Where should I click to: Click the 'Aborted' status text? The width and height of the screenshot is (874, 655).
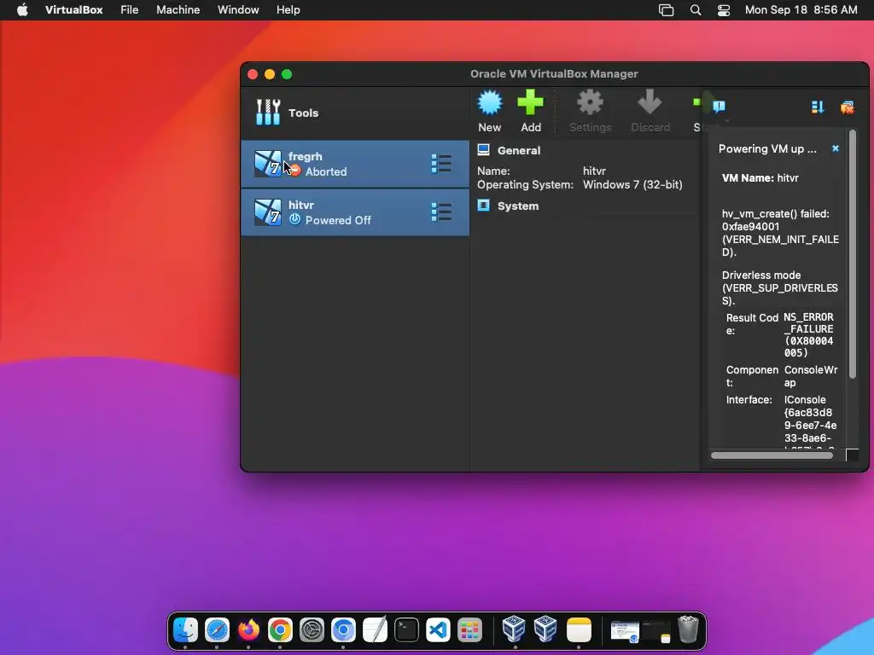pos(326,171)
